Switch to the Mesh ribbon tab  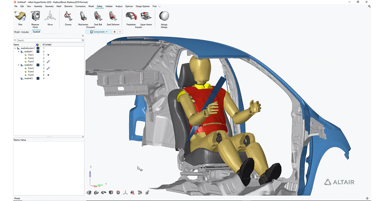click(59, 6)
